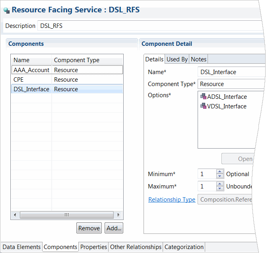
Task: Click the Maximum value field
Action: (x=207, y=186)
